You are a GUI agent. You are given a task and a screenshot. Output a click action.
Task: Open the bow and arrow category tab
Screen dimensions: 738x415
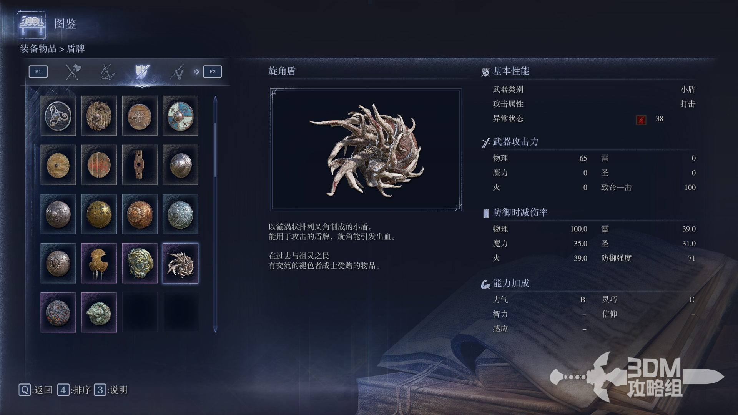(107, 71)
